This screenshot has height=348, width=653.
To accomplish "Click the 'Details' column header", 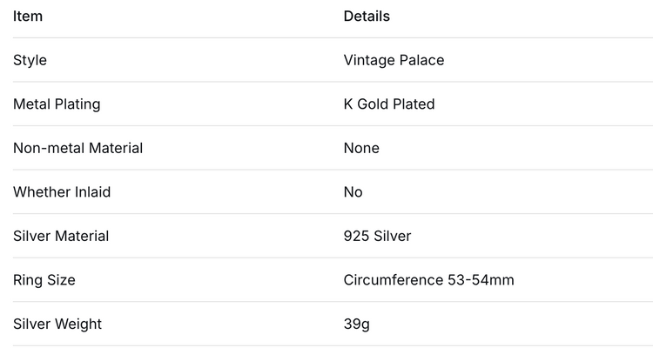I will (367, 17).
